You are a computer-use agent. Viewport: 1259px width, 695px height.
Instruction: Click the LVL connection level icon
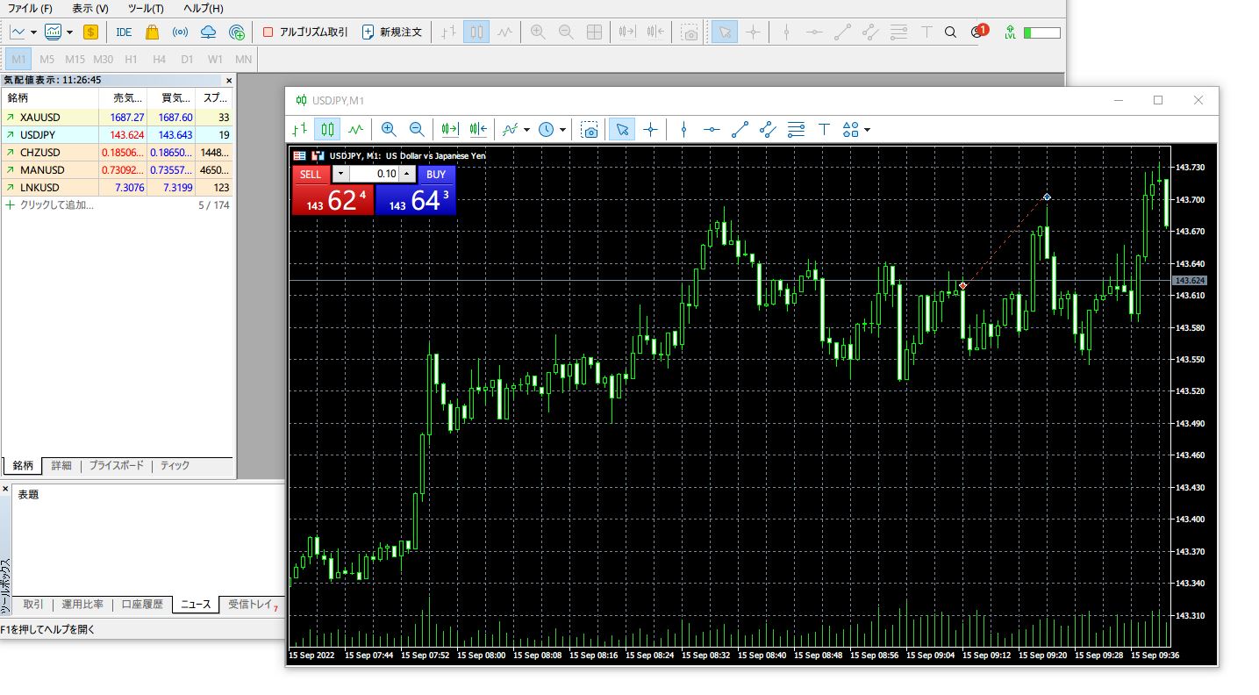(1012, 32)
